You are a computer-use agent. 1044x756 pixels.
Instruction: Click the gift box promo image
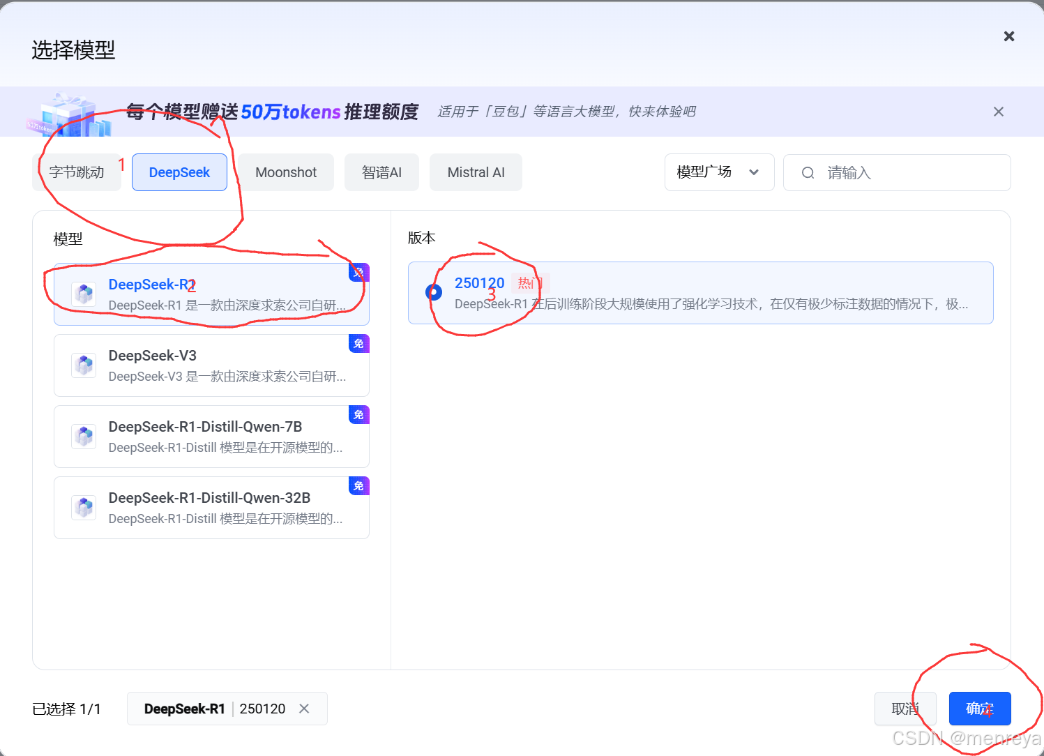point(68,115)
